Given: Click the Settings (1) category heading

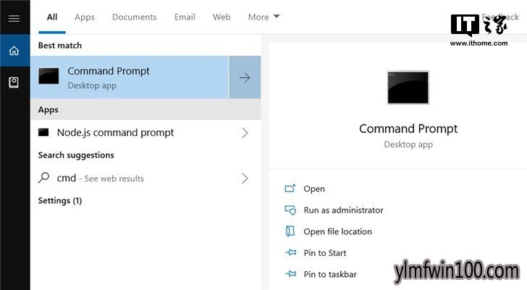Looking at the screenshot, I should tap(60, 200).
